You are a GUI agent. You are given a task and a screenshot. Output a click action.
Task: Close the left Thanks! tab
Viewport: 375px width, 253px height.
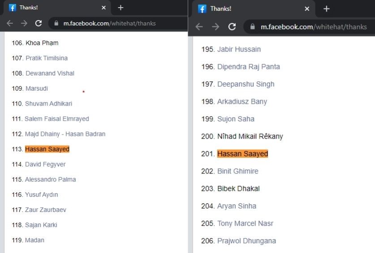pos(103,8)
